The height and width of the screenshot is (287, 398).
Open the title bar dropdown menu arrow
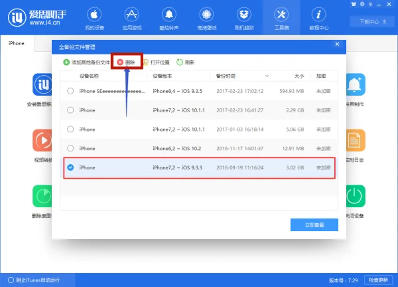[x=371, y=5]
